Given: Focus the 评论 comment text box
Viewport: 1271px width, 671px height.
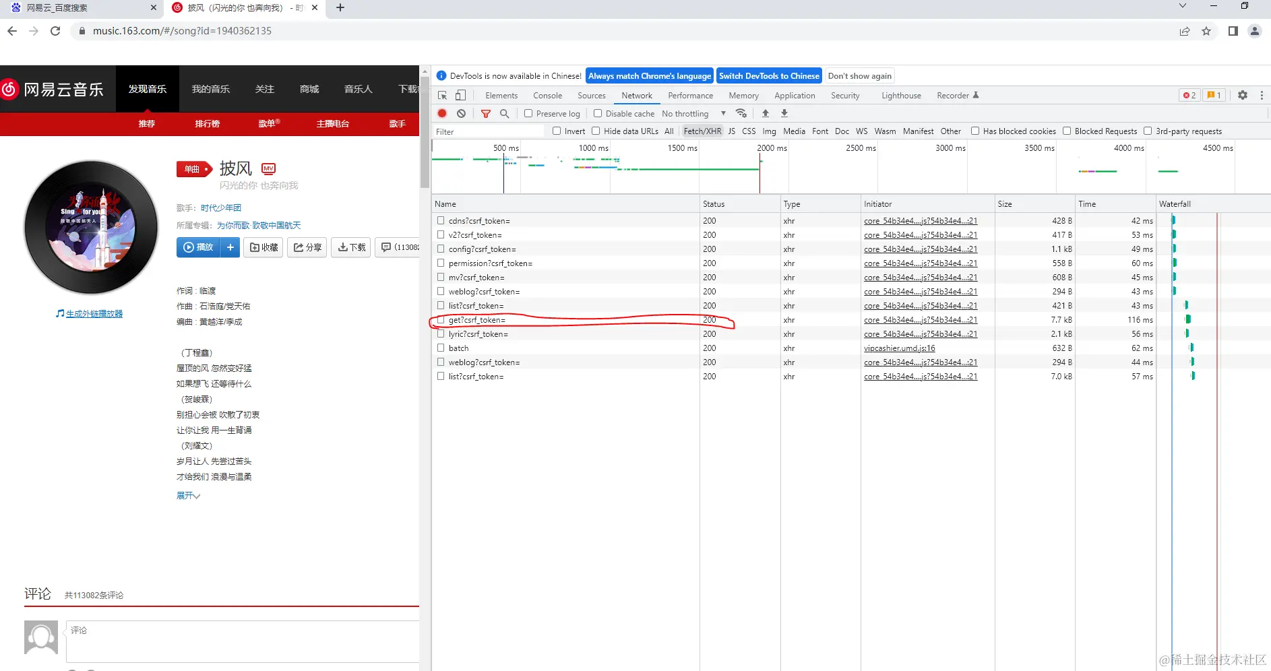Looking at the screenshot, I should click(x=243, y=641).
